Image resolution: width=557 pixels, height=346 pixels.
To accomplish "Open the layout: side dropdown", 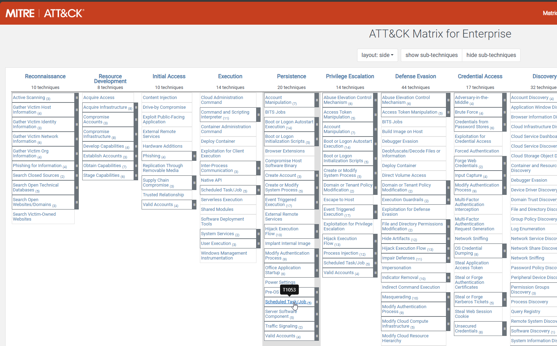I will (x=377, y=55).
